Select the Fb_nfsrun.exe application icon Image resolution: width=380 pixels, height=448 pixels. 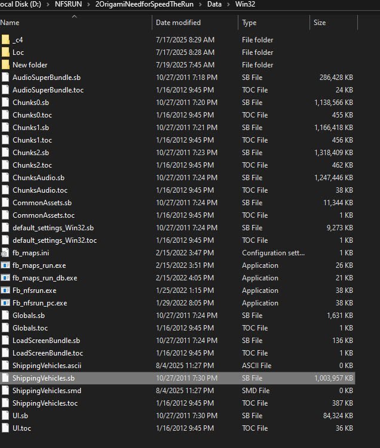pos(5,291)
